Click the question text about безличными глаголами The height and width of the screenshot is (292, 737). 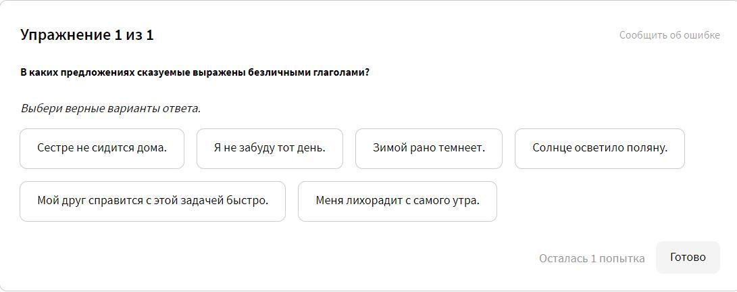click(x=195, y=72)
